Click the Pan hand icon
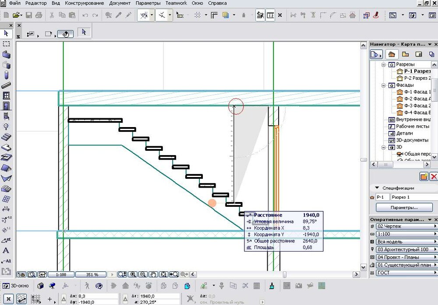The height and width of the screenshot is (305, 438). (153, 275)
